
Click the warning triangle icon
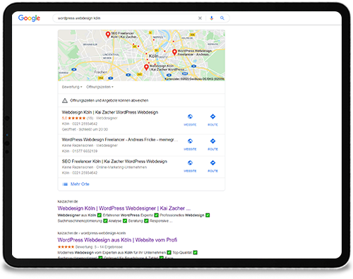65,100
